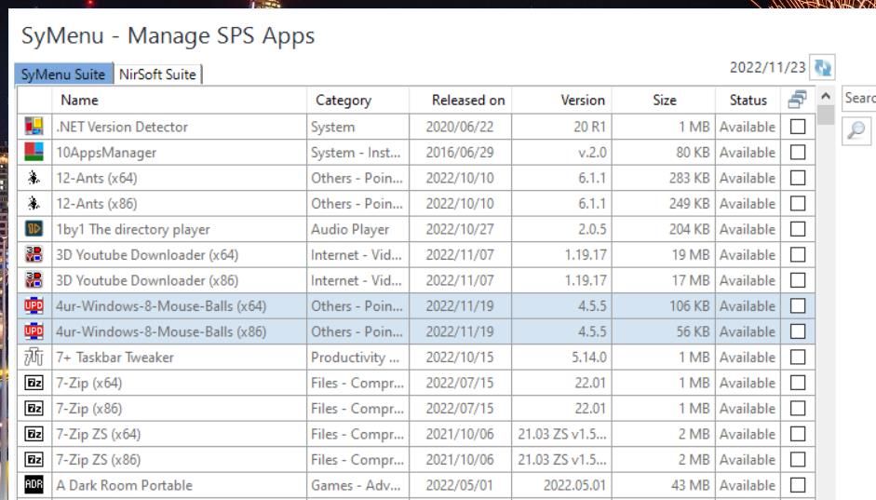The width and height of the screenshot is (876, 500).
Task: Sort by the Status column header
Action: coord(748,100)
